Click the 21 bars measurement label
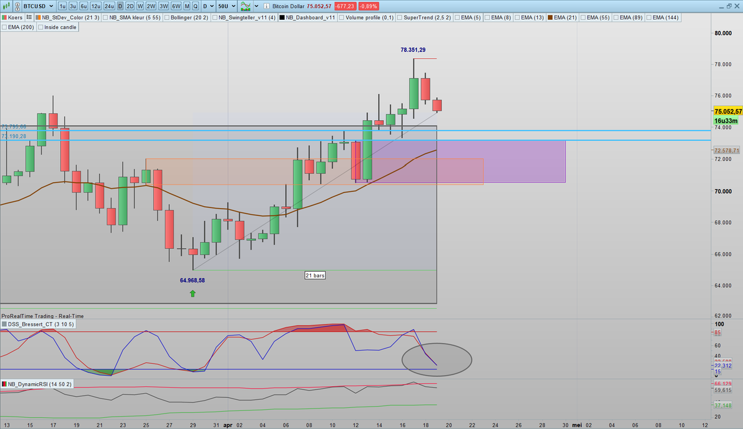743x429 pixels. [315, 275]
